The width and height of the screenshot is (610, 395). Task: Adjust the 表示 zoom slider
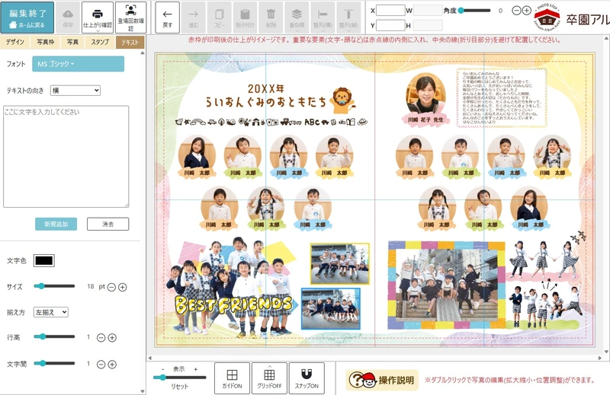180,377
